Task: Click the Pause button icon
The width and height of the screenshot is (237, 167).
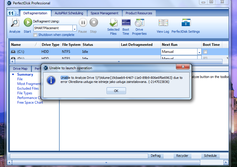Action: coord(83,22)
